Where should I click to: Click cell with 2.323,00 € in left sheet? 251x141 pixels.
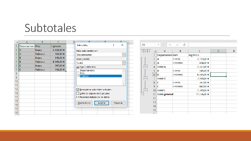(x=58, y=50)
